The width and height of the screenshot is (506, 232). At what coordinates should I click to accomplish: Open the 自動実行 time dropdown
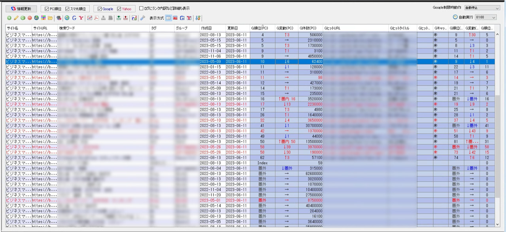[x=486, y=17]
